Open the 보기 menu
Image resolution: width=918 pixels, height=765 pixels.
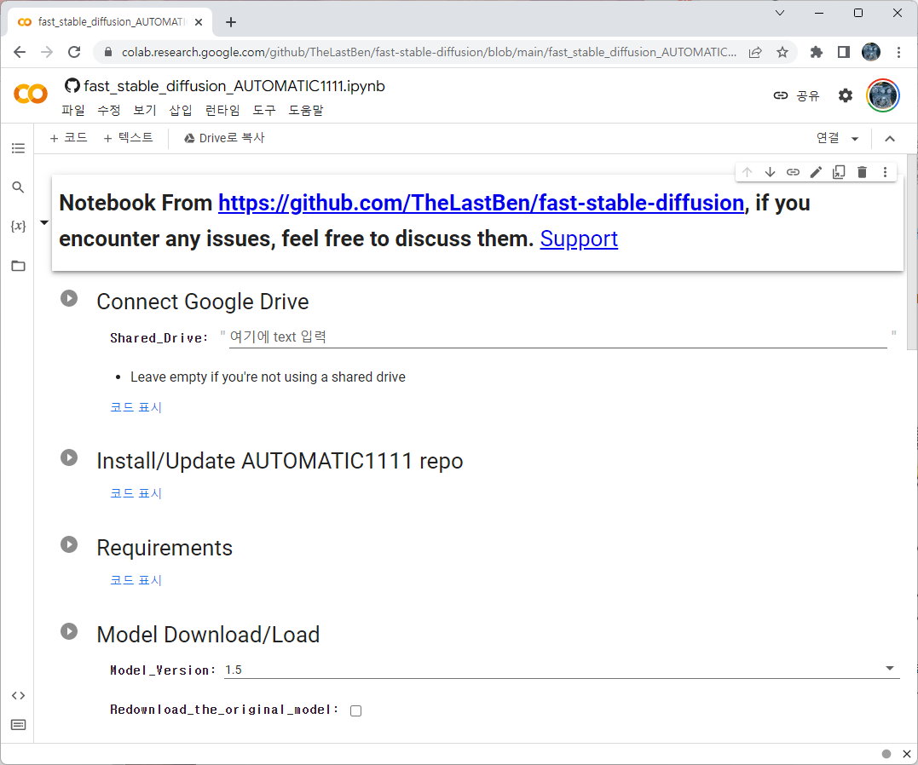point(145,110)
